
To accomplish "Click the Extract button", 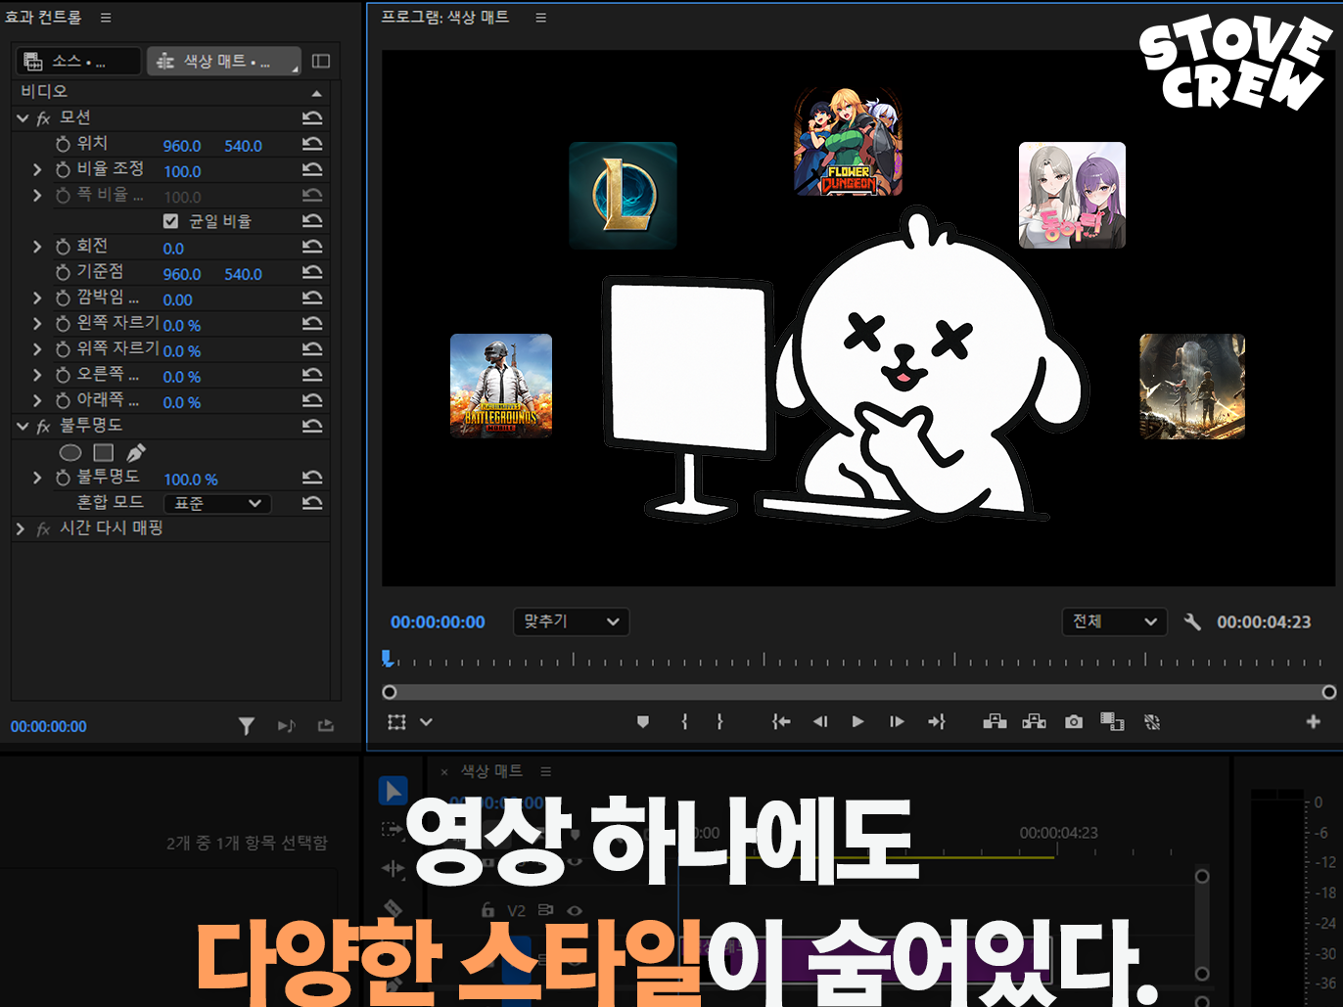I will point(1034,722).
